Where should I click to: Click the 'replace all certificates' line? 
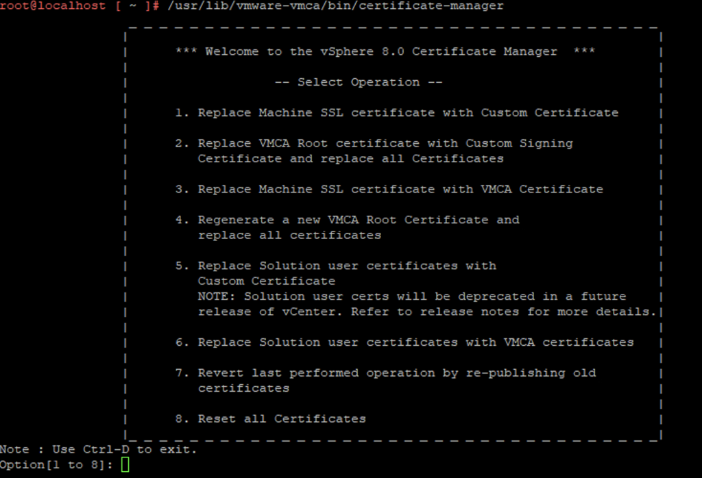tap(290, 235)
